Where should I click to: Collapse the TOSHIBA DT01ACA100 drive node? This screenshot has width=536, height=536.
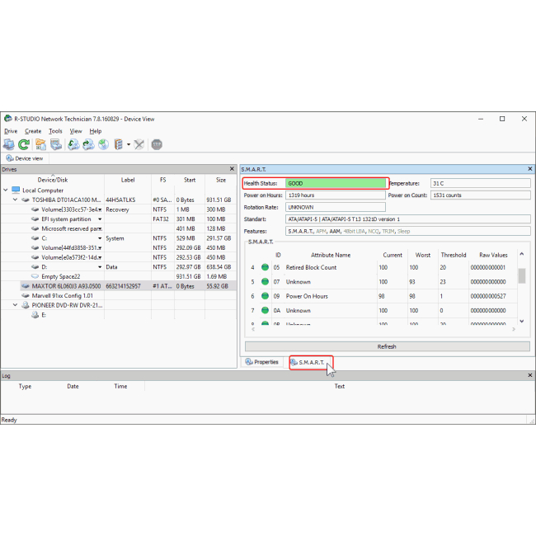[x=15, y=200]
